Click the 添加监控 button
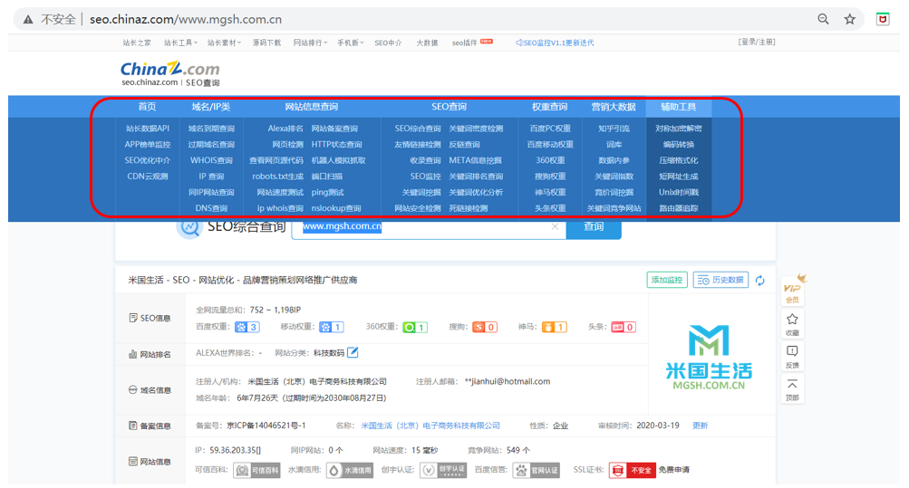 tap(667, 280)
